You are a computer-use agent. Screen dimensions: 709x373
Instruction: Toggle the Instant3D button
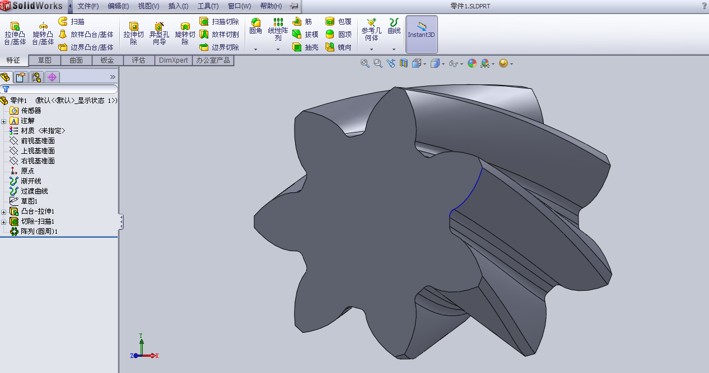[x=421, y=34]
